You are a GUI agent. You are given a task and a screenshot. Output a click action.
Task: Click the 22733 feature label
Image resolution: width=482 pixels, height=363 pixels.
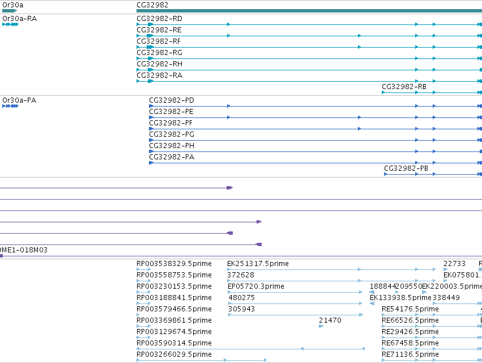click(x=454, y=264)
